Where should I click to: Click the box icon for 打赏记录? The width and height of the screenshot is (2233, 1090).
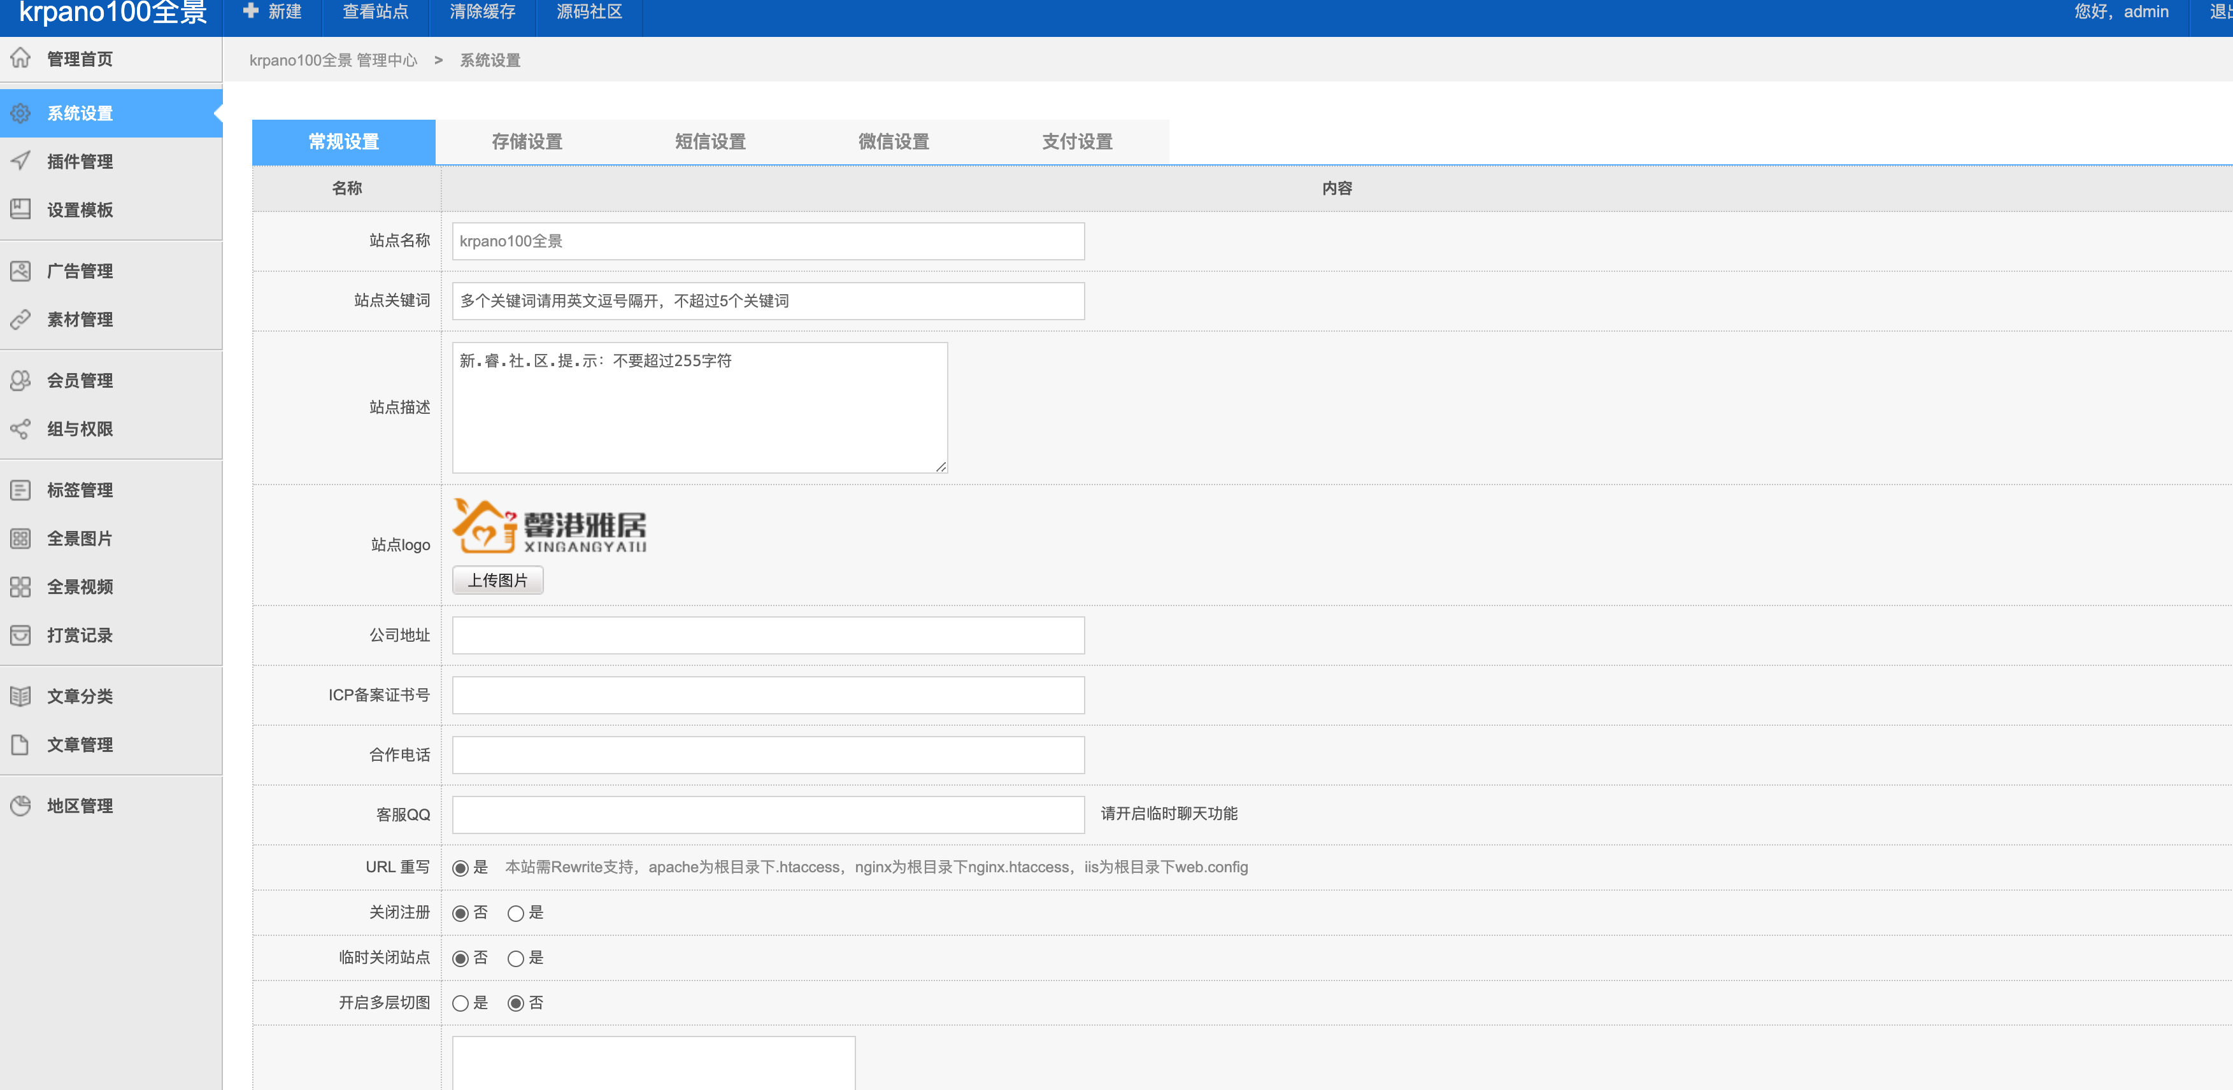(x=21, y=635)
